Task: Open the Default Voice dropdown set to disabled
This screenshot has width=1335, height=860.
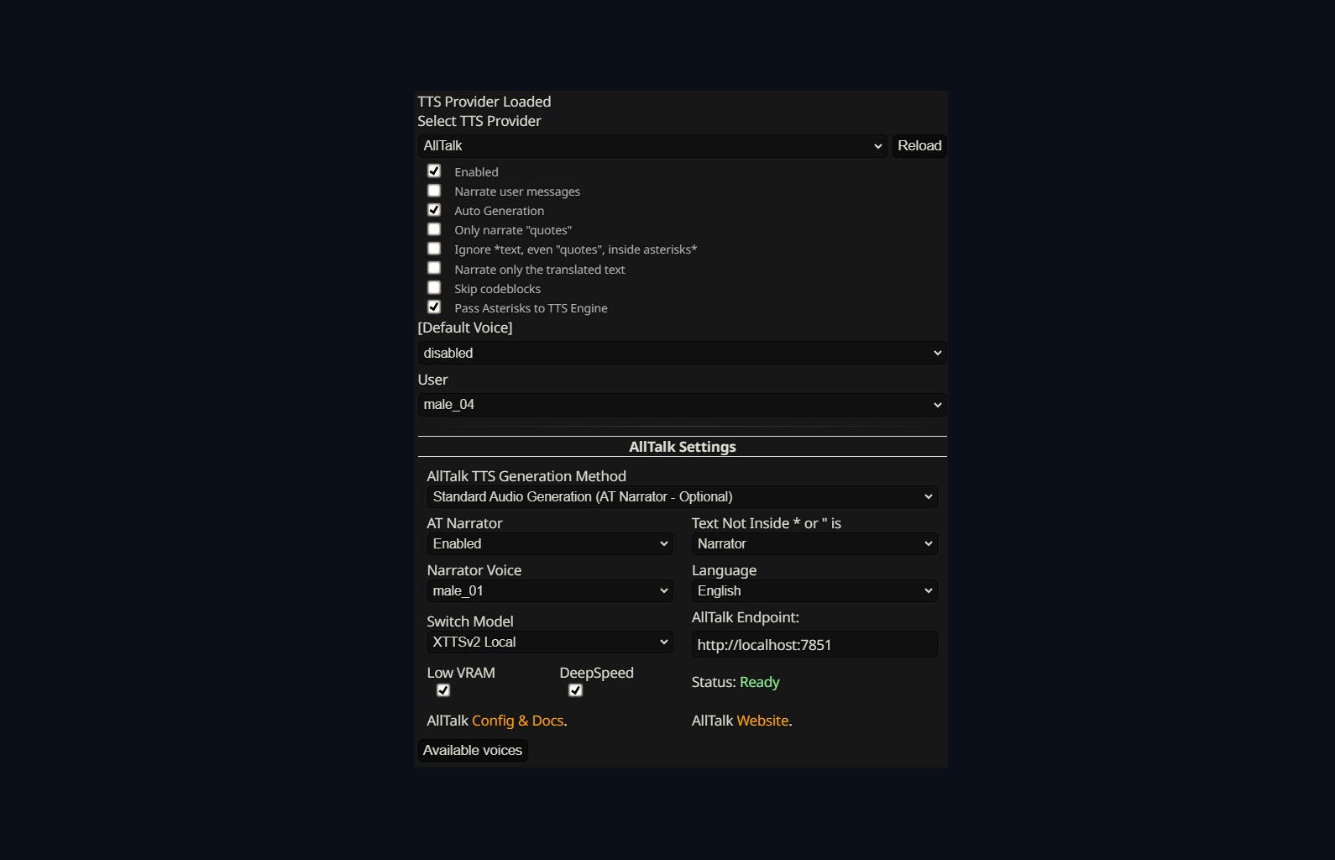Action: click(x=682, y=353)
